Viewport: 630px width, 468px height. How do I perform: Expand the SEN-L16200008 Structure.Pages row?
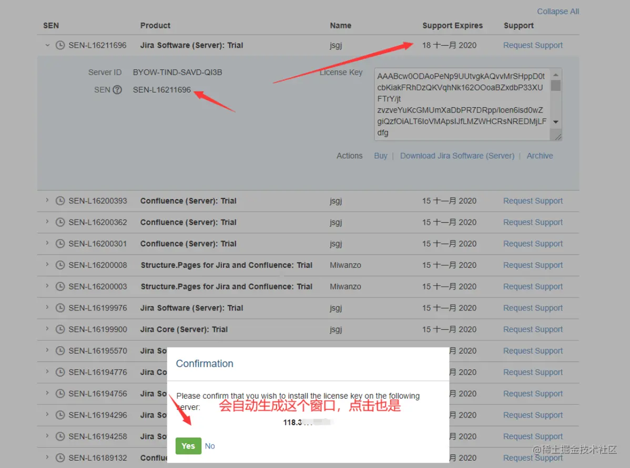point(47,264)
